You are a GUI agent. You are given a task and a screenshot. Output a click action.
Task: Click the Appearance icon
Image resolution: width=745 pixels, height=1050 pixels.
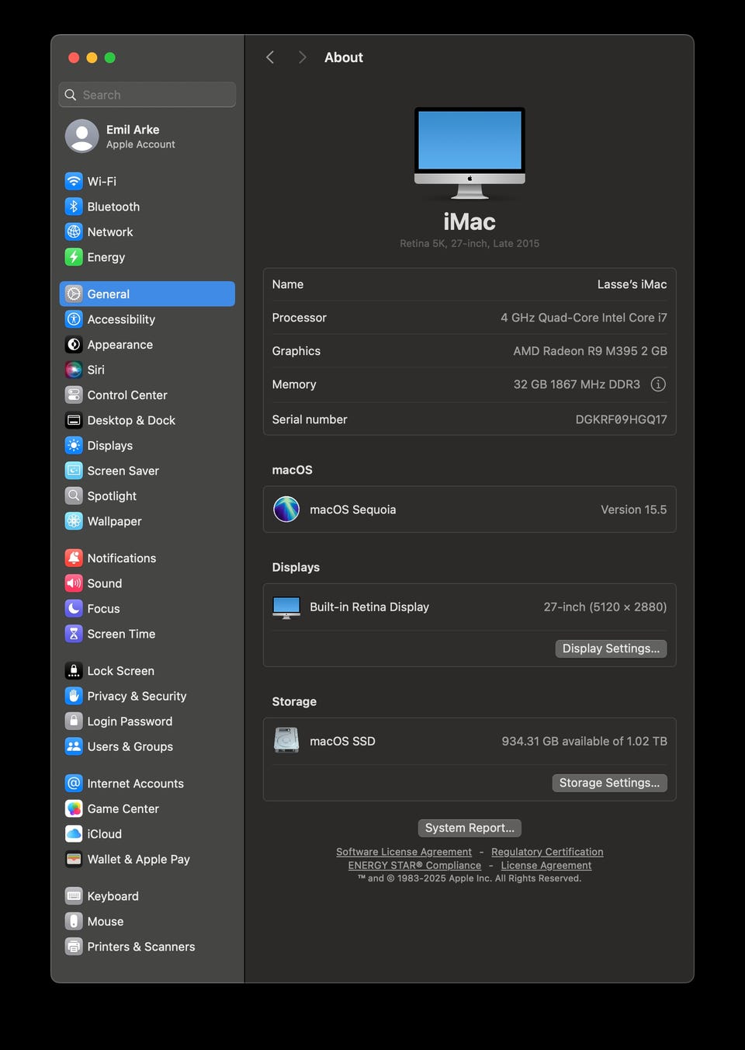[74, 344]
